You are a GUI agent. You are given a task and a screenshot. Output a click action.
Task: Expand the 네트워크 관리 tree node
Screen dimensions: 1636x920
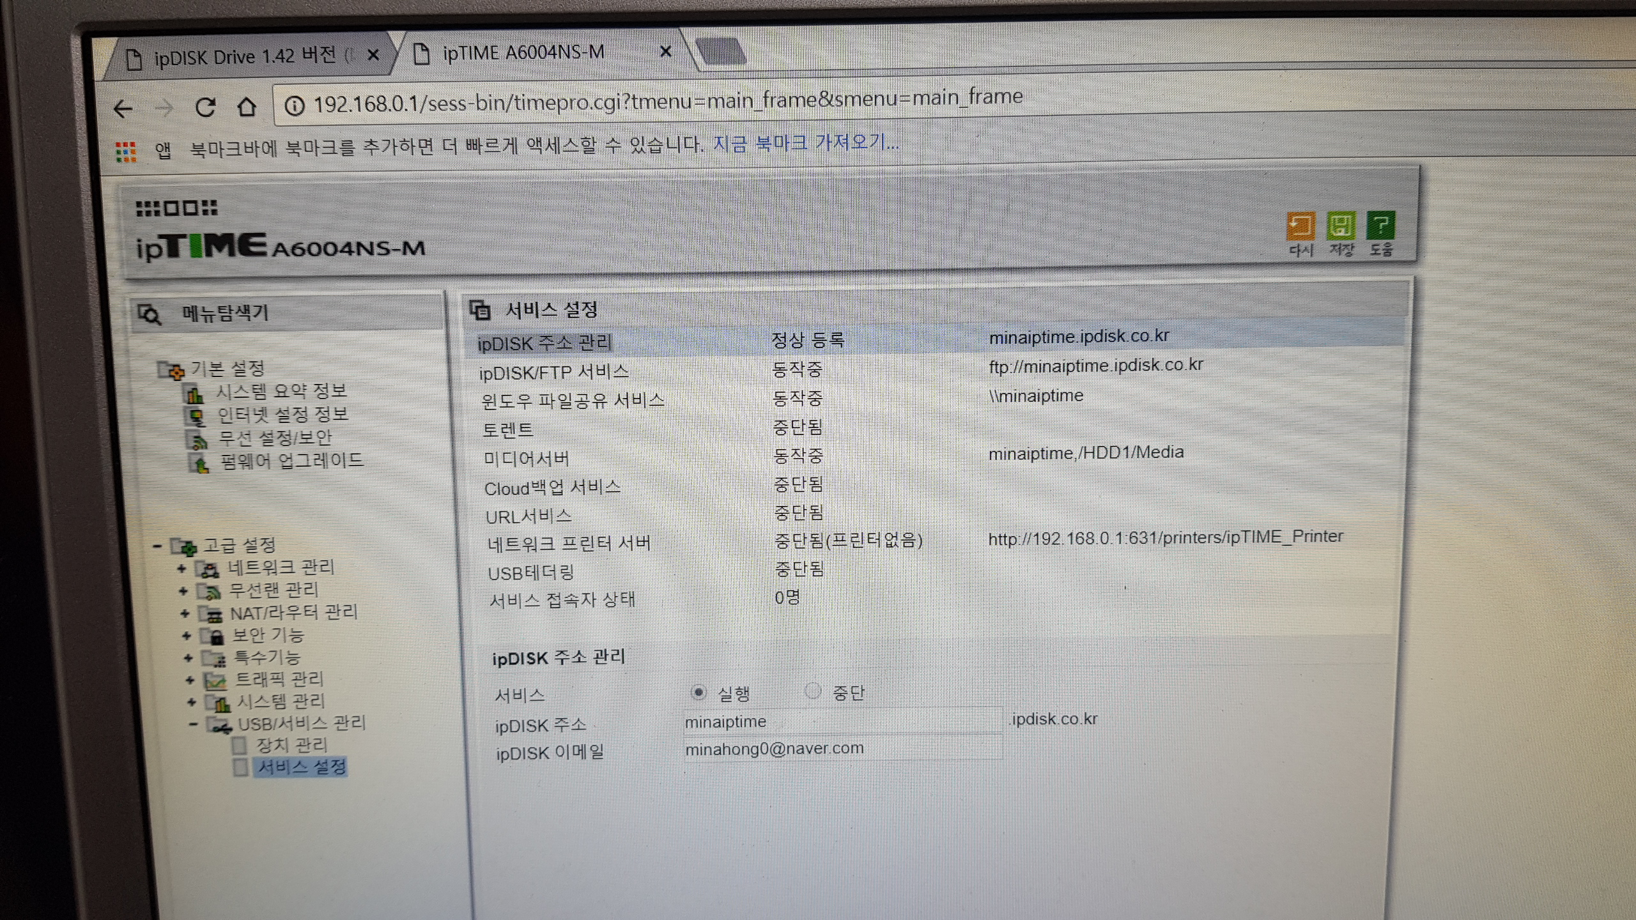[x=181, y=568]
